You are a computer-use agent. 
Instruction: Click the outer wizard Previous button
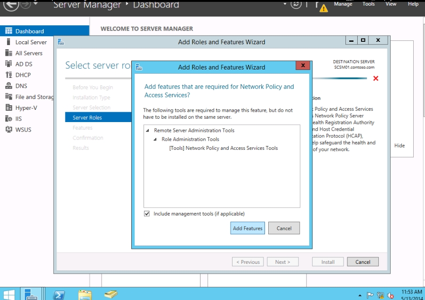click(x=248, y=262)
